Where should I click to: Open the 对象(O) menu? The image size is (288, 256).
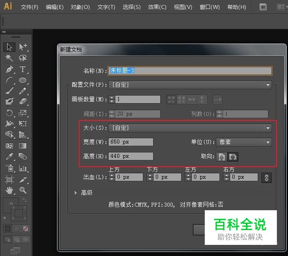click(x=80, y=7)
